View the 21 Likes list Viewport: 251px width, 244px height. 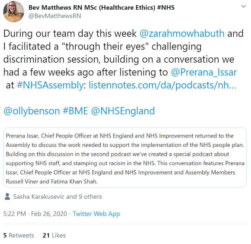(54, 235)
